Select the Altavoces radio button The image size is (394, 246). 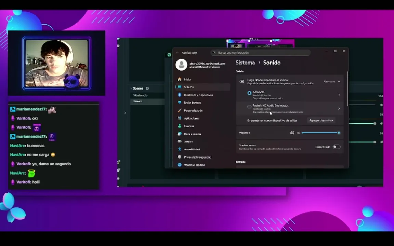[249, 93]
